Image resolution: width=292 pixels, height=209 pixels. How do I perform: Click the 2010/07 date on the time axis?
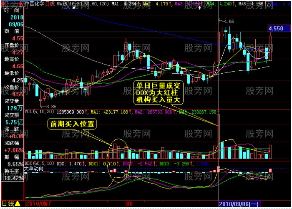point(38,204)
